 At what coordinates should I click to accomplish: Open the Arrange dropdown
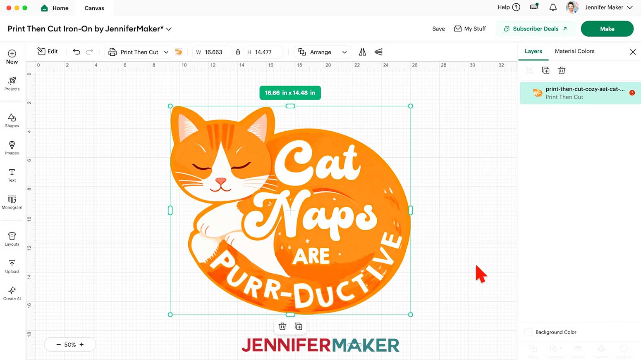[323, 52]
